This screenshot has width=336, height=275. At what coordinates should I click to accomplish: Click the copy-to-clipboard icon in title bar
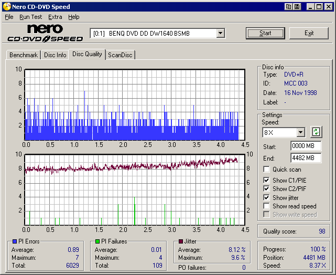(x=289, y=6)
